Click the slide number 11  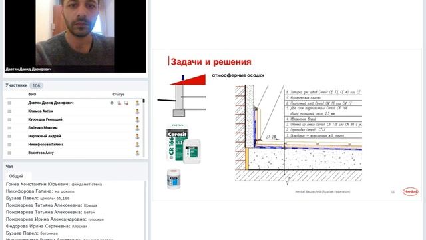pyautogui.click(x=393, y=192)
